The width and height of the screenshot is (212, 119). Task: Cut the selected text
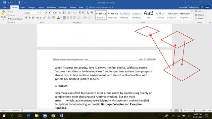pos(10,12)
